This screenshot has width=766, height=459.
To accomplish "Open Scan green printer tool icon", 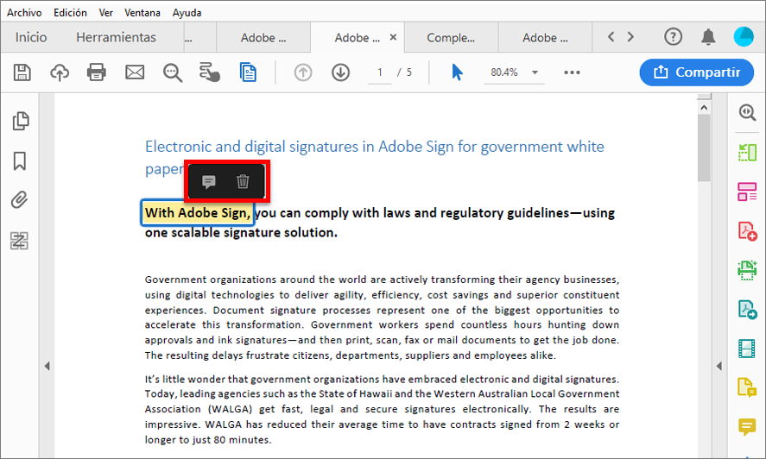I will click(747, 271).
